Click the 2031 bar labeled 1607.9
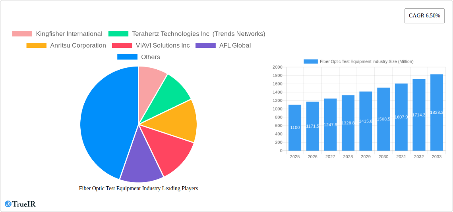Viewport: 453px width, 212px height. click(401, 117)
